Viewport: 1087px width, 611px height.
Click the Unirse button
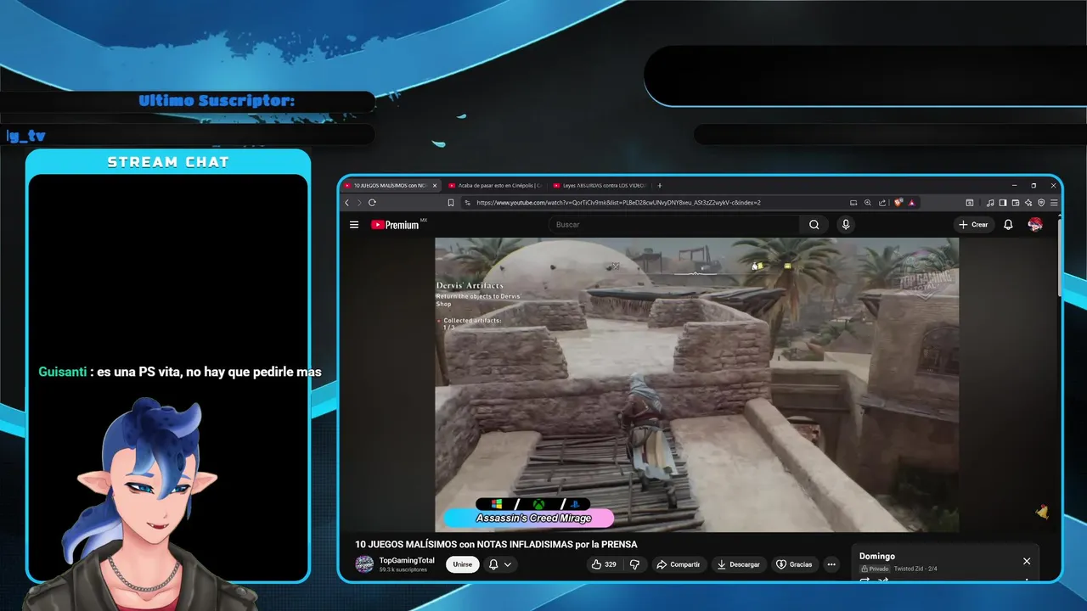(x=462, y=564)
